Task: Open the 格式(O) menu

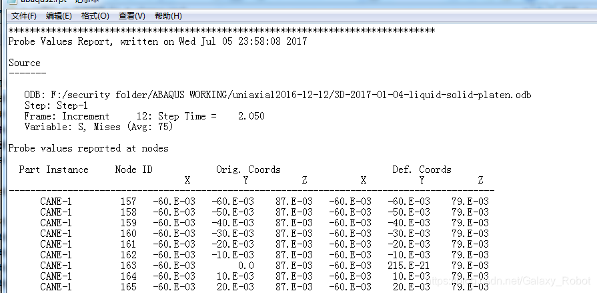Action: tap(95, 16)
